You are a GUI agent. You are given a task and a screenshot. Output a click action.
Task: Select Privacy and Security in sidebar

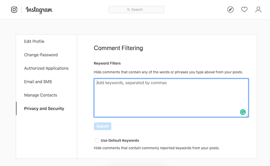pyautogui.click(x=44, y=108)
